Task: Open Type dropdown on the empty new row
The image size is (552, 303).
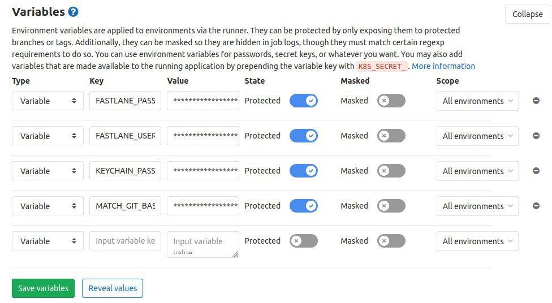Action: click(x=48, y=241)
